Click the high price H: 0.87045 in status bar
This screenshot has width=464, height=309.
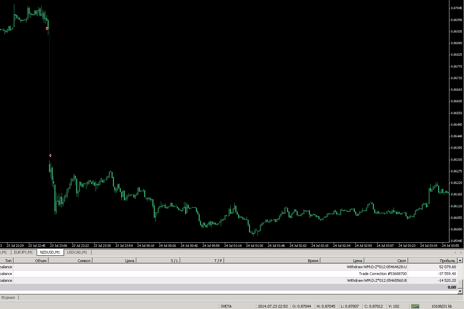click(326, 306)
